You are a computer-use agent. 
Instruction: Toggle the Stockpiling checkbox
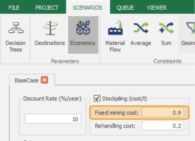point(97,99)
